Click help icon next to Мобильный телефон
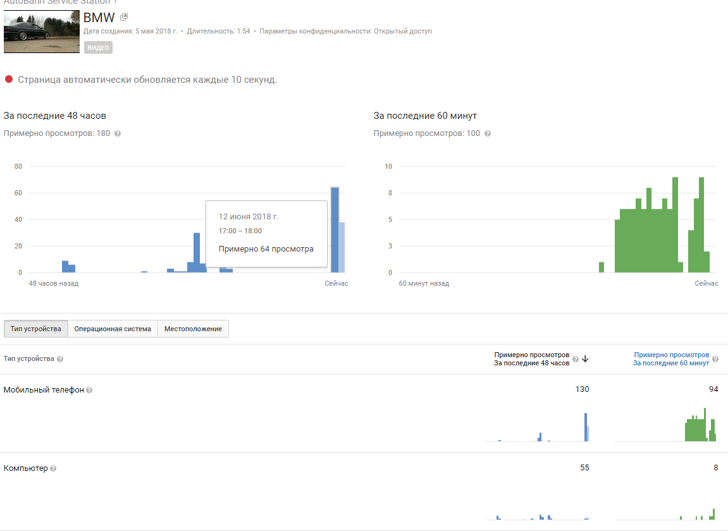728x531 pixels. click(x=89, y=390)
